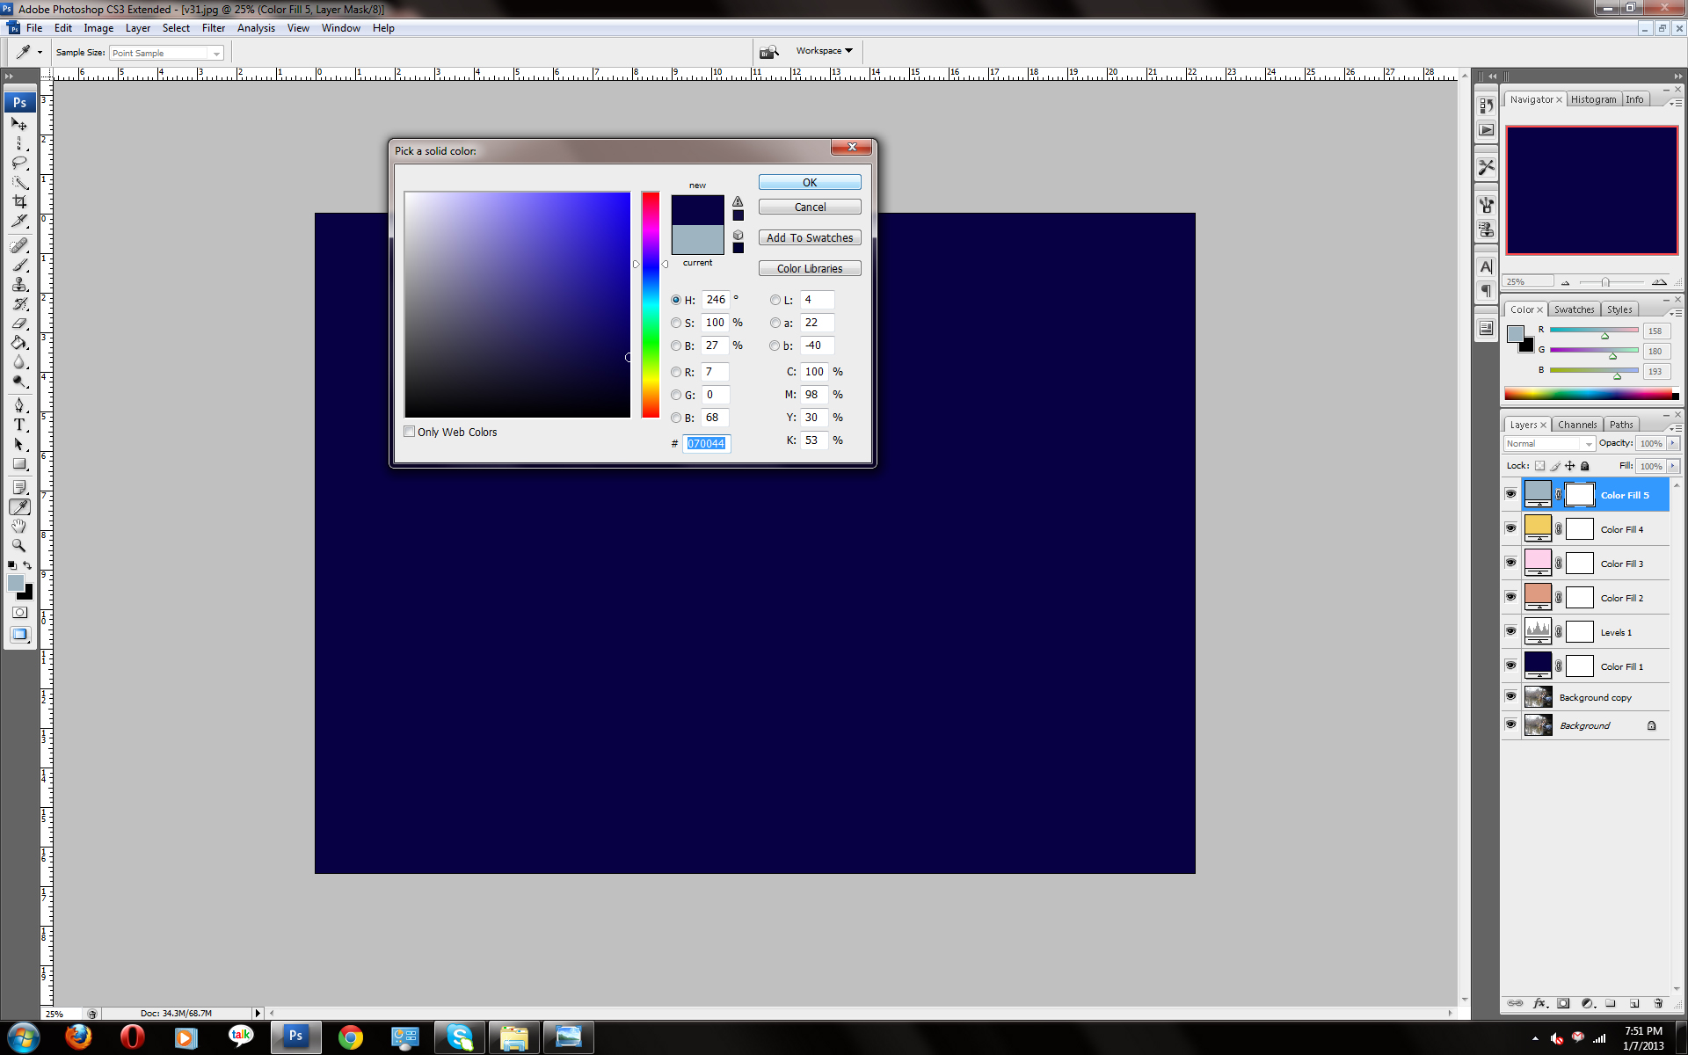
Task: Open the Navigator panel options menu
Action: click(1676, 102)
